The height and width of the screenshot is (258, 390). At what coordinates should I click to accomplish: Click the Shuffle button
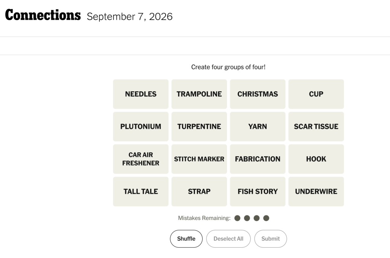[186, 239]
